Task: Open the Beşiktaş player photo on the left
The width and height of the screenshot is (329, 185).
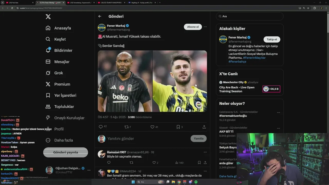Action: pyautogui.click(x=125, y=81)
